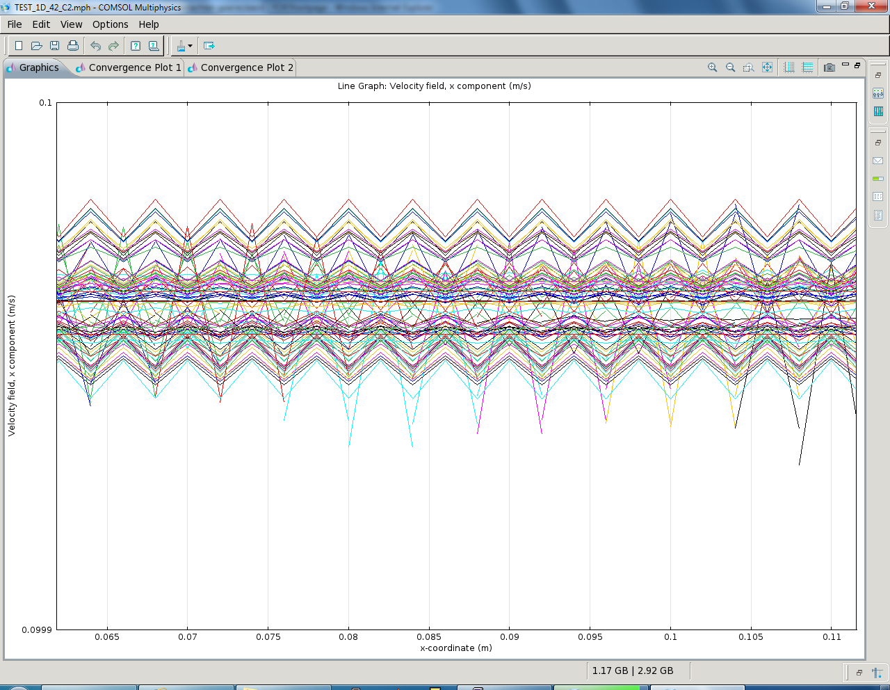Restore the upper right docked panel
Screen dimensions: 890x690
coord(878,75)
